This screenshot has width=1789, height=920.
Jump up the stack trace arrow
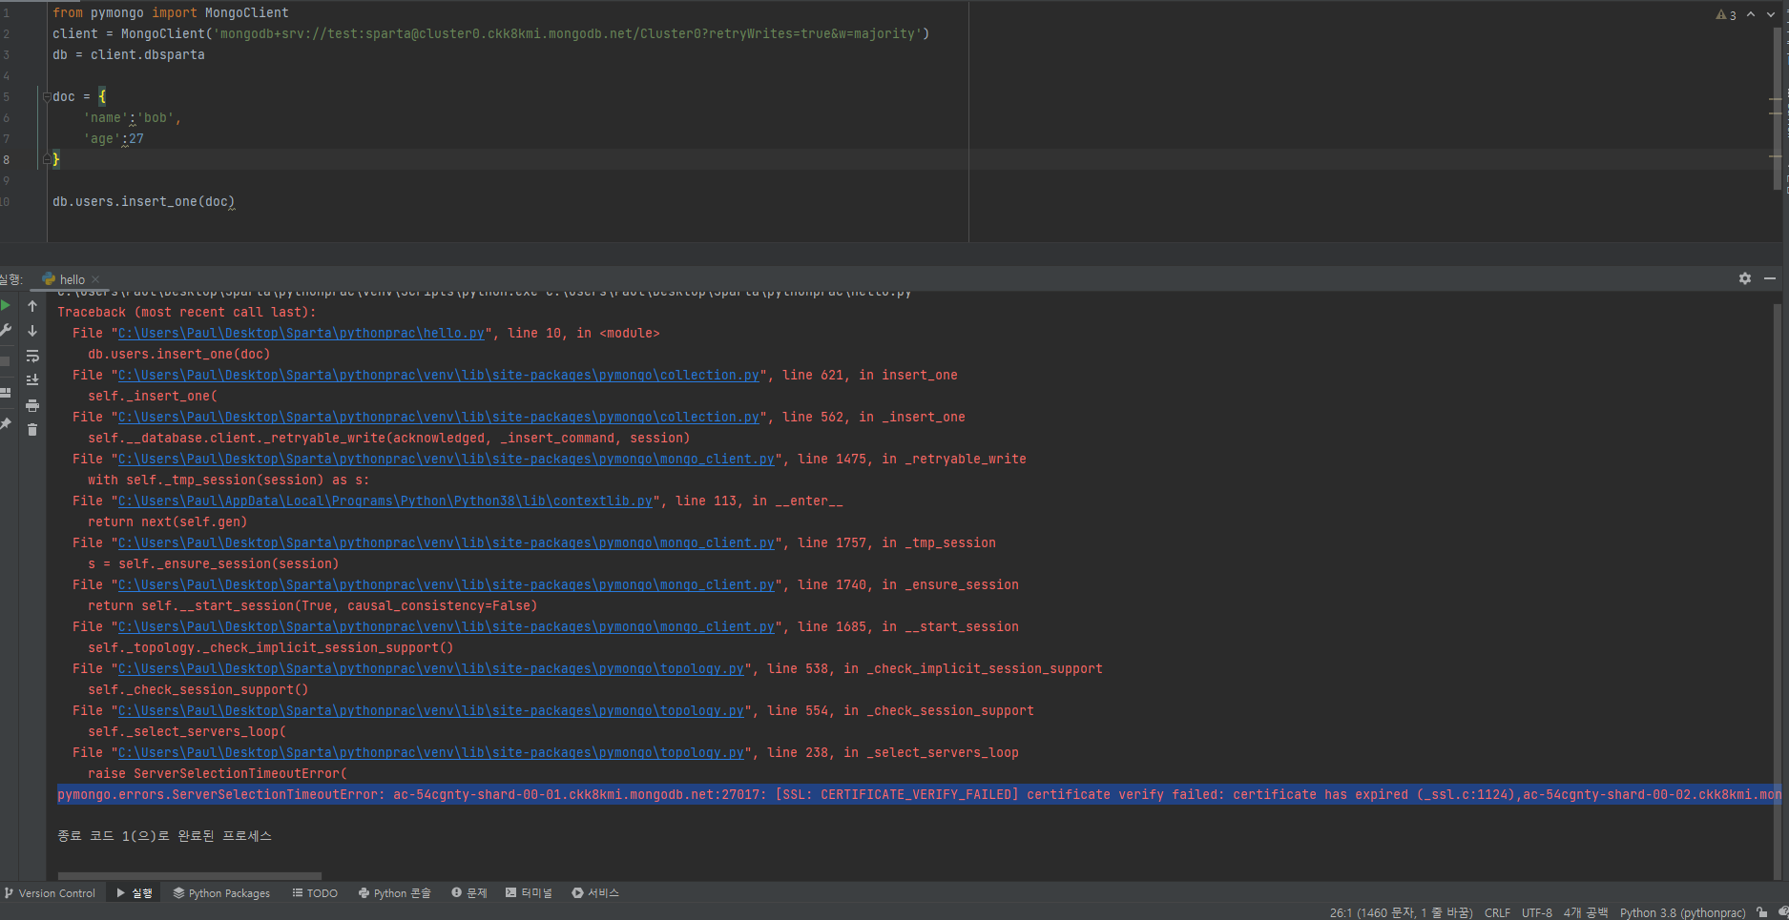[32, 306]
